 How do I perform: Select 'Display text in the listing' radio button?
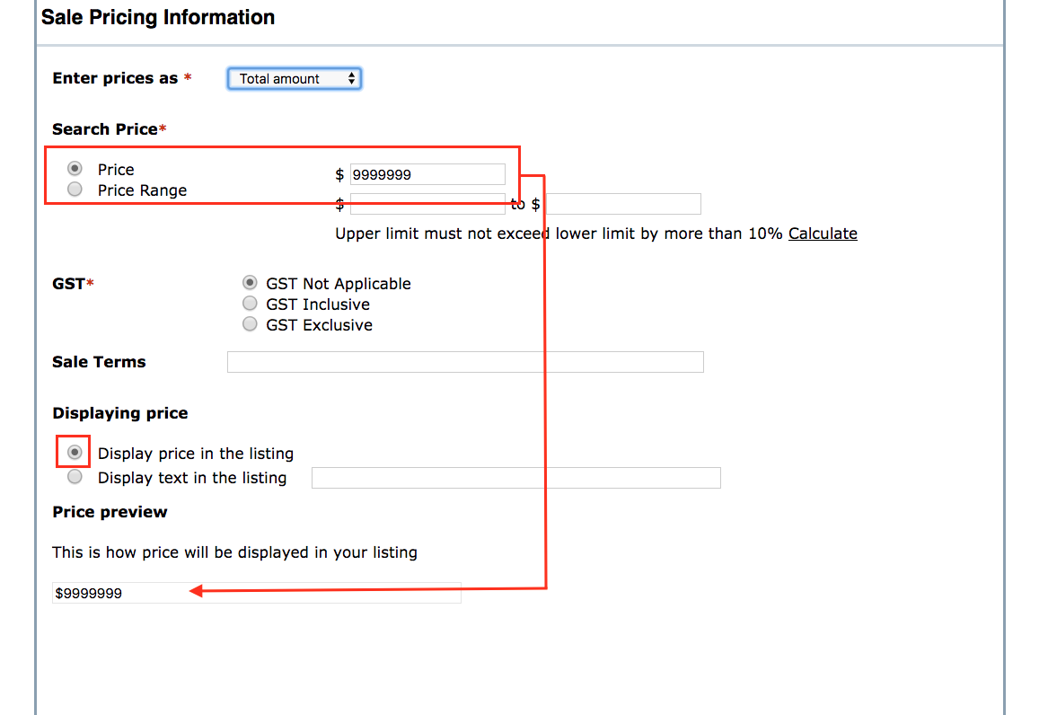(x=75, y=477)
